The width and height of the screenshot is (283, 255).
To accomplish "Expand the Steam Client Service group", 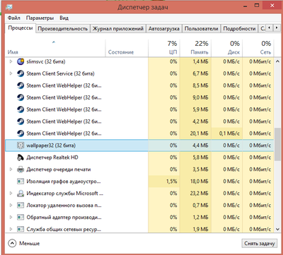I will point(11,73).
